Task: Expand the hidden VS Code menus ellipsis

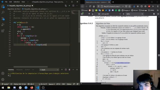Action: pos(28,2)
